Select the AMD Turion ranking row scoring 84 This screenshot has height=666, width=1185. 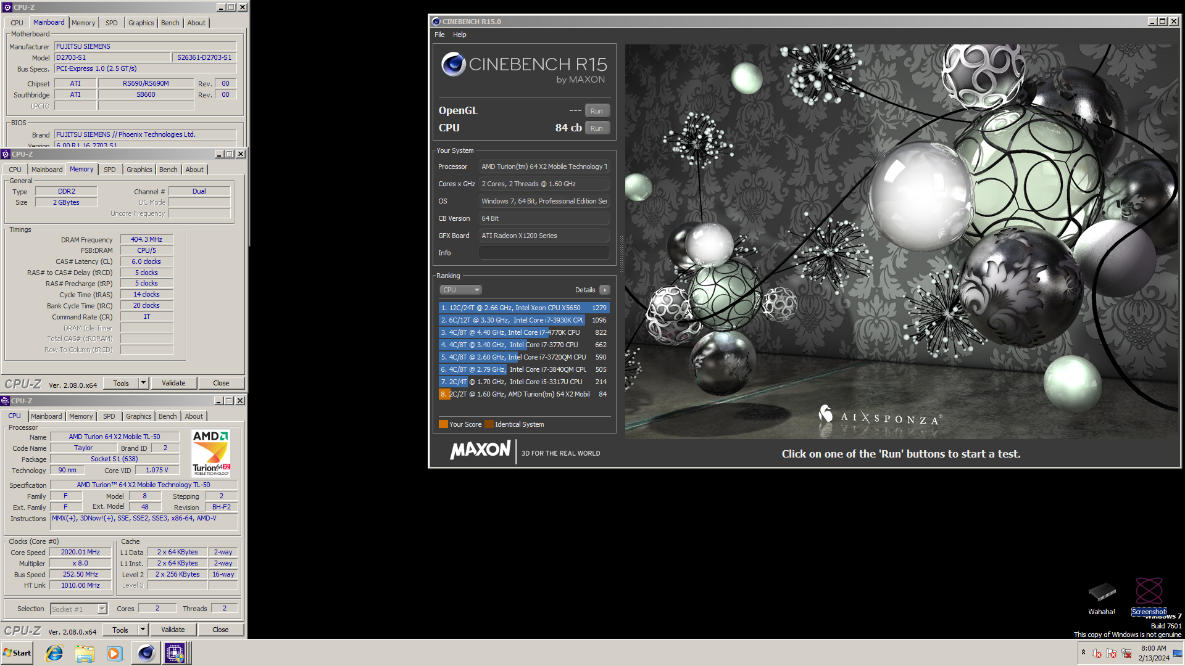524,394
